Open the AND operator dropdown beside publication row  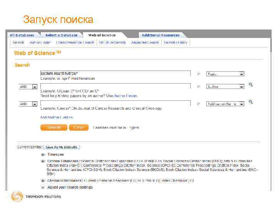pyautogui.click(x=28, y=104)
